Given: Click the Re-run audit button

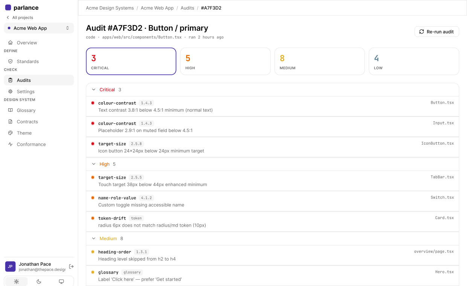Looking at the screenshot, I should click(x=436, y=32).
